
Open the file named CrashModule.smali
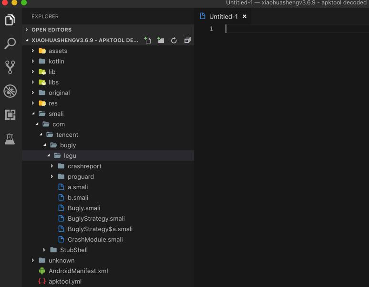pos(95,239)
